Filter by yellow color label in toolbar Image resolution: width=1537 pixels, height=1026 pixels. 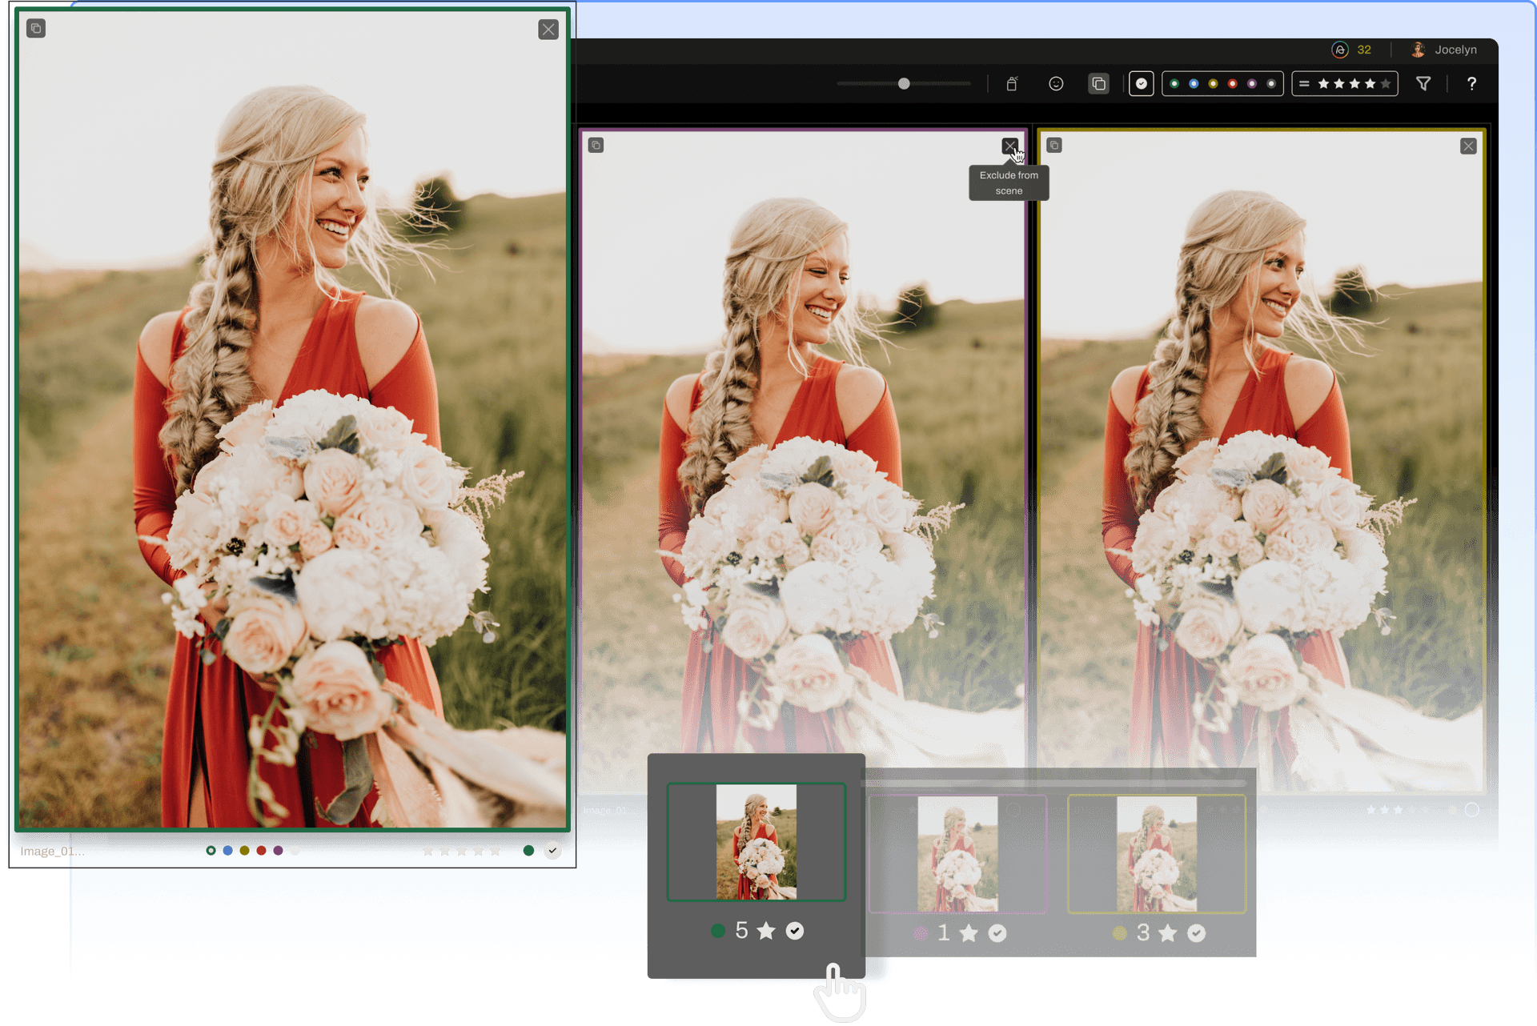(x=1213, y=84)
